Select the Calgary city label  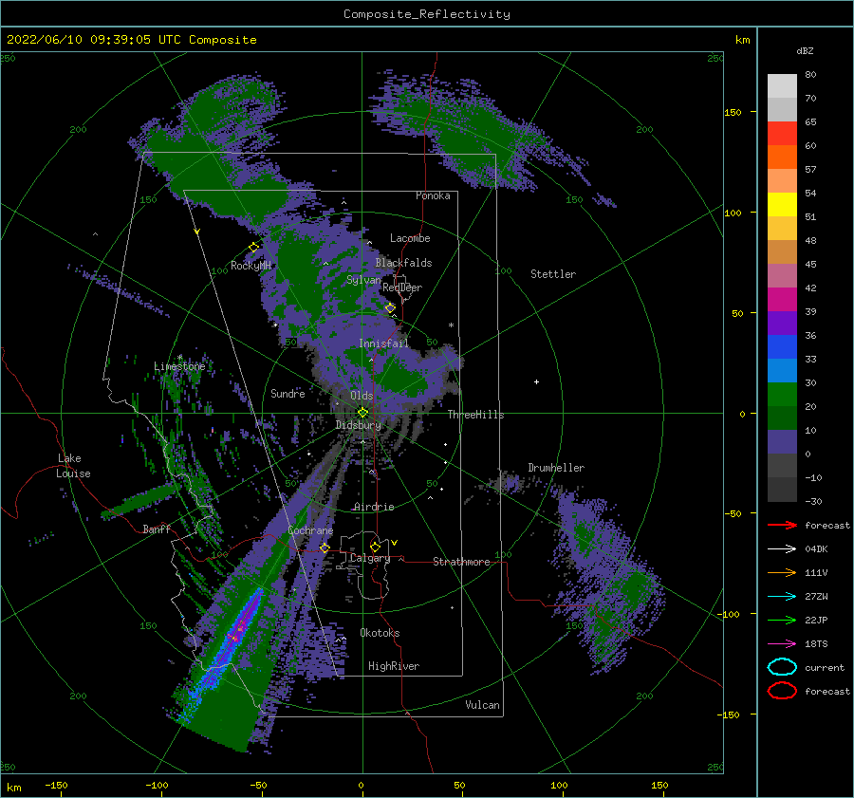370,558
